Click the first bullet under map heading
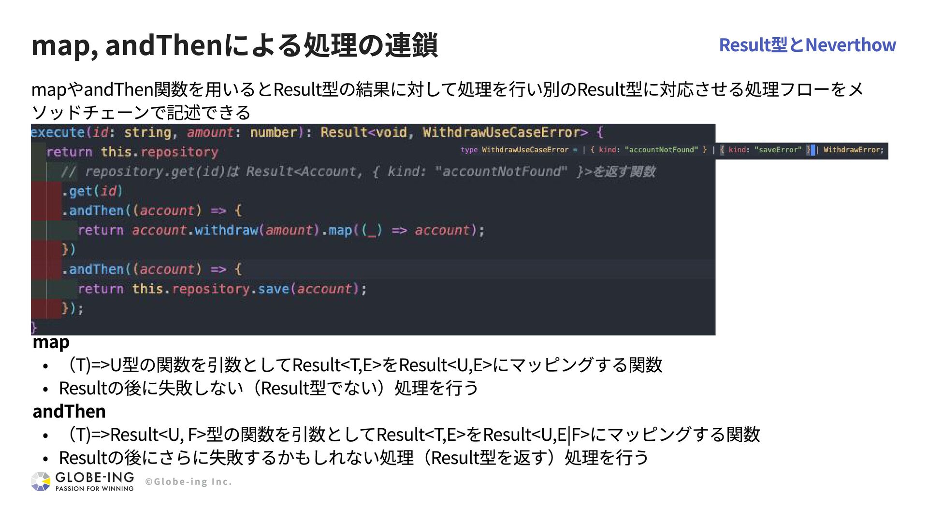 pyautogui.click(x=362, y=365)
